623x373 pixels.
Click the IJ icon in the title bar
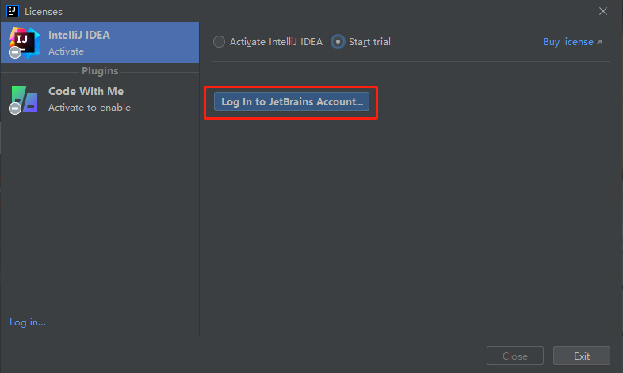click(x=13, y=11)
